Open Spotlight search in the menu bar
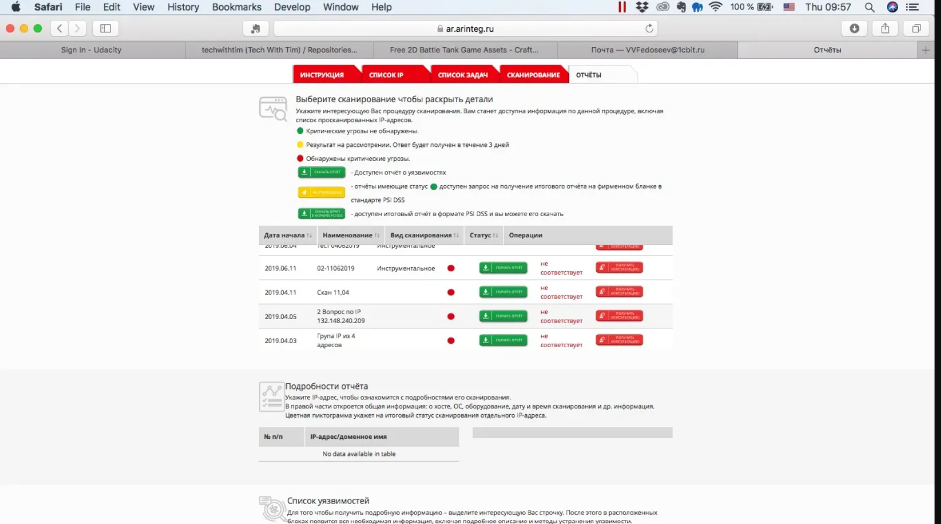The width and height of the screenshot is (941, 524). pos(869,7)
